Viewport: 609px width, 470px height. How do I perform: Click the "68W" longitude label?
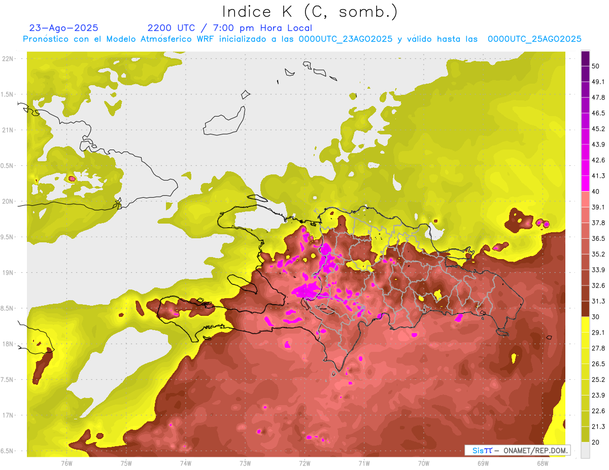[x=543, y=463]
